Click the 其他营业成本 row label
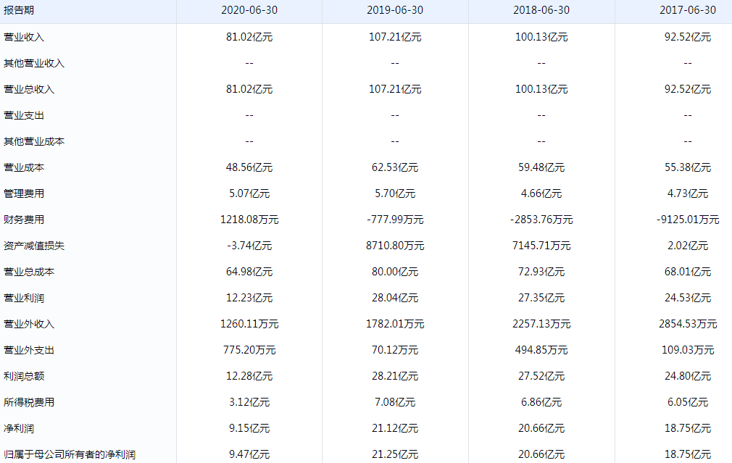The width and height of the screenshot is (732, 463). point(34,141)
